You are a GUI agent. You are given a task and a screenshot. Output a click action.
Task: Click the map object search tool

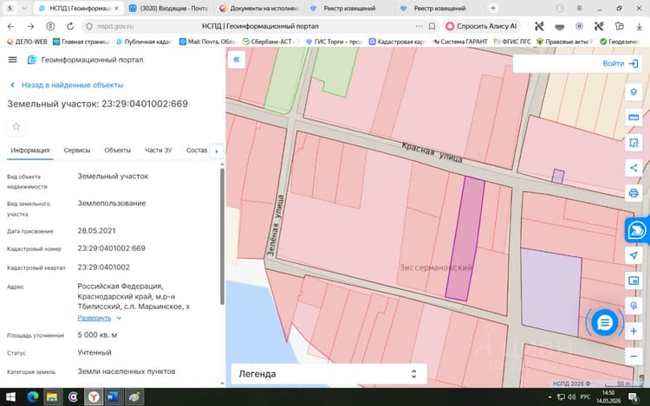(634, 306)
